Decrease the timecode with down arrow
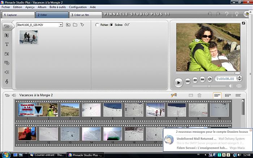This screenshot has height=158, width=253. tap(240, 80)
